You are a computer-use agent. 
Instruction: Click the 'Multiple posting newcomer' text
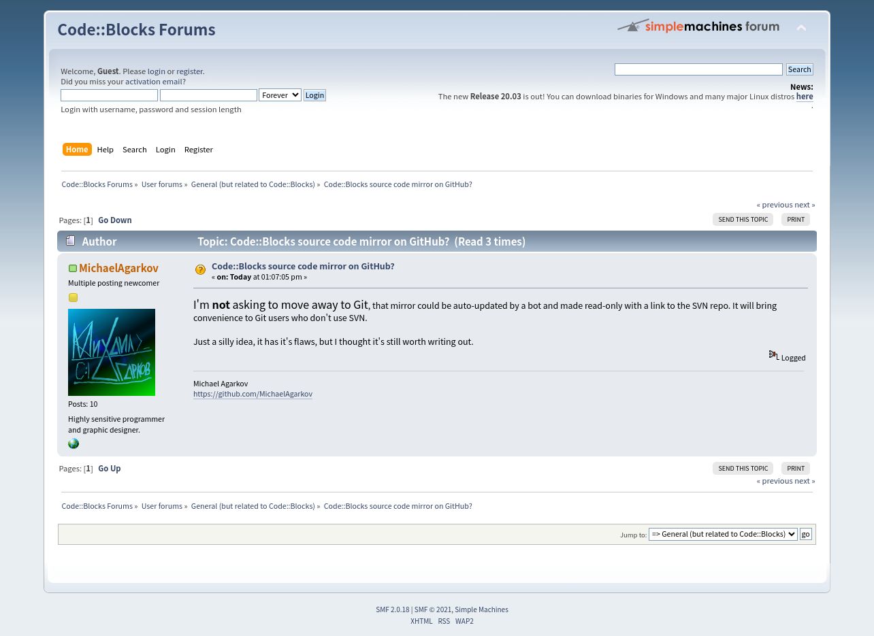coord(114,283)
